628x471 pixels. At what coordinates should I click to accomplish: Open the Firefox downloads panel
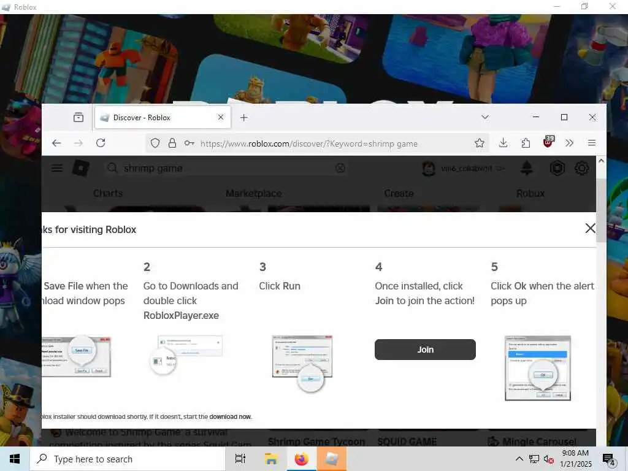[504, 143]
